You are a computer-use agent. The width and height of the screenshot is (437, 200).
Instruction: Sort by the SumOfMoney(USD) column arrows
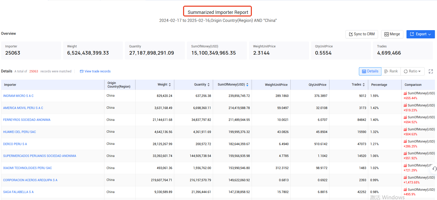(x=247, y=85)
